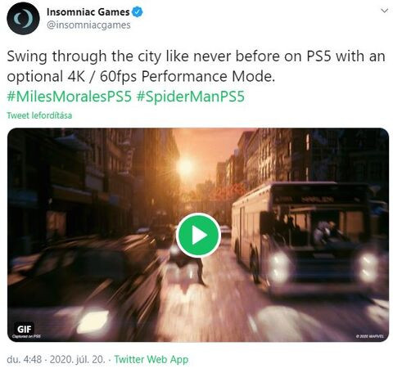393x373 pixels.
Task: Open the Insomniac Games display name
Action: [x=88, y=12]
